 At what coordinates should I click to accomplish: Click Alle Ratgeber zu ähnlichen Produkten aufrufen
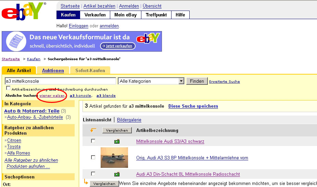(x=31, y=163)
